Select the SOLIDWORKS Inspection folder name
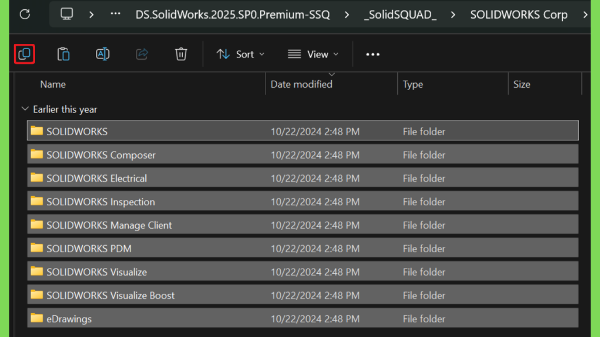600x337 pixels. pyautogui.click(x=101, y=201)
